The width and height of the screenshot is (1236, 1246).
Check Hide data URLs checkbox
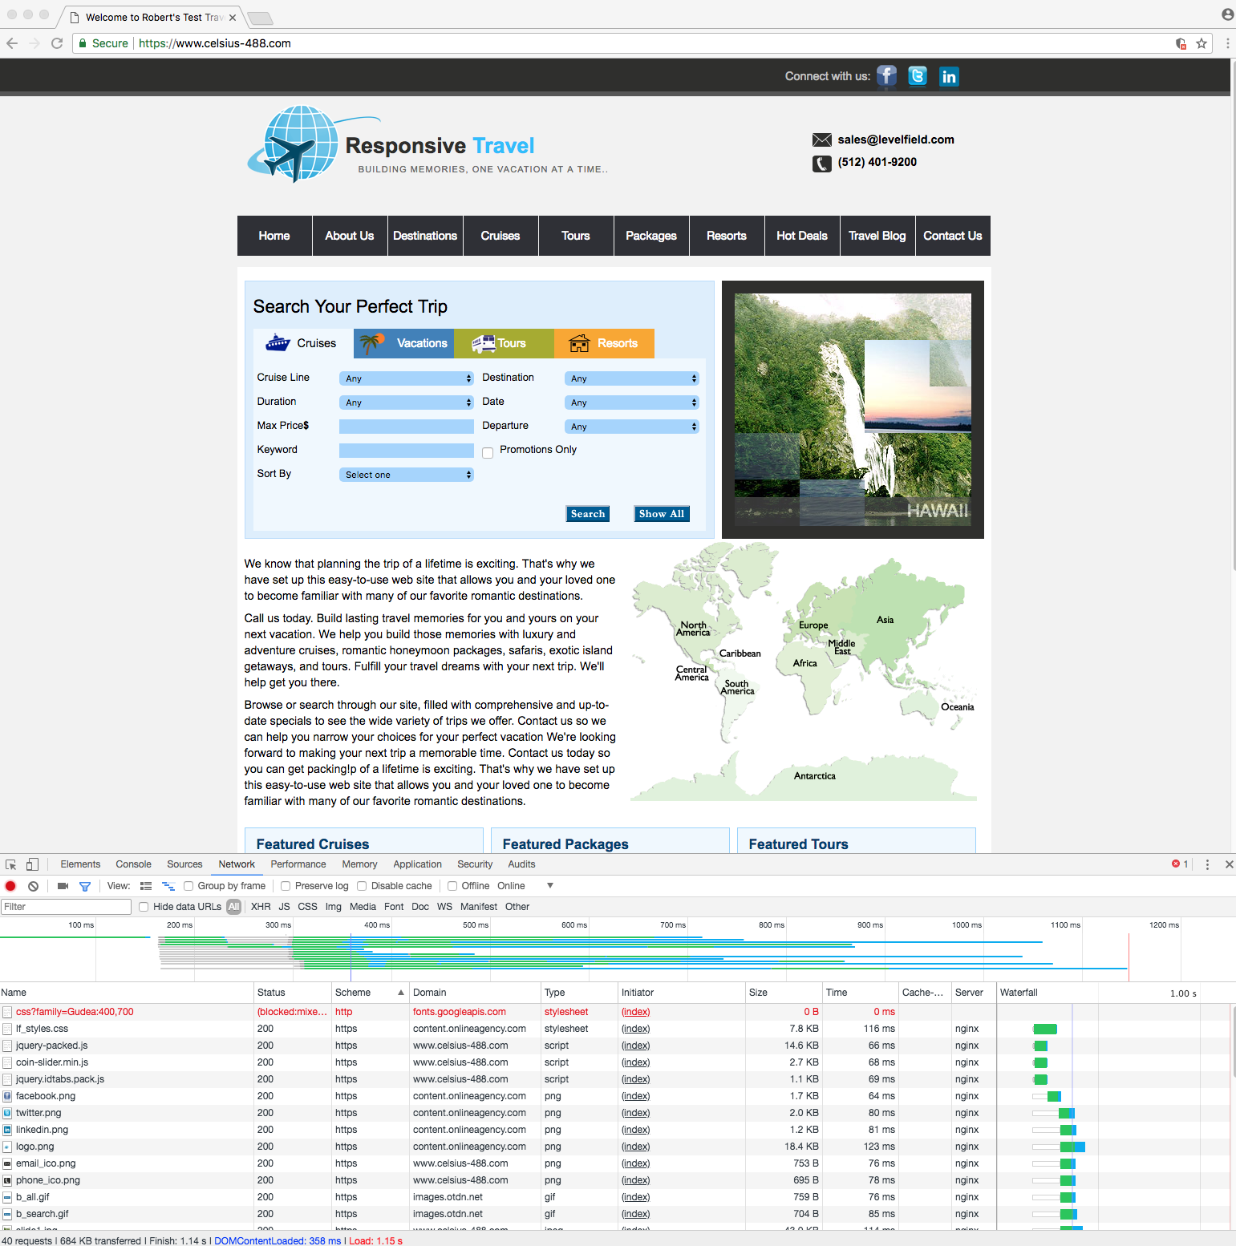[144, 907]
